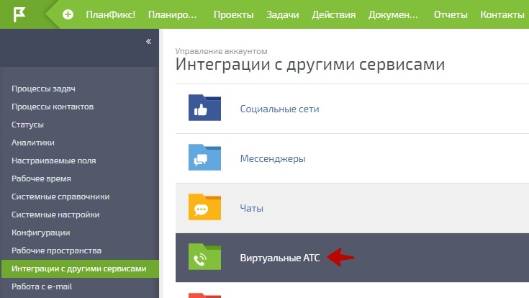Open Системные справочники in sidebar
Viewport: 529px width, 298px height.
pyautogui.click(x=60, y=197)
